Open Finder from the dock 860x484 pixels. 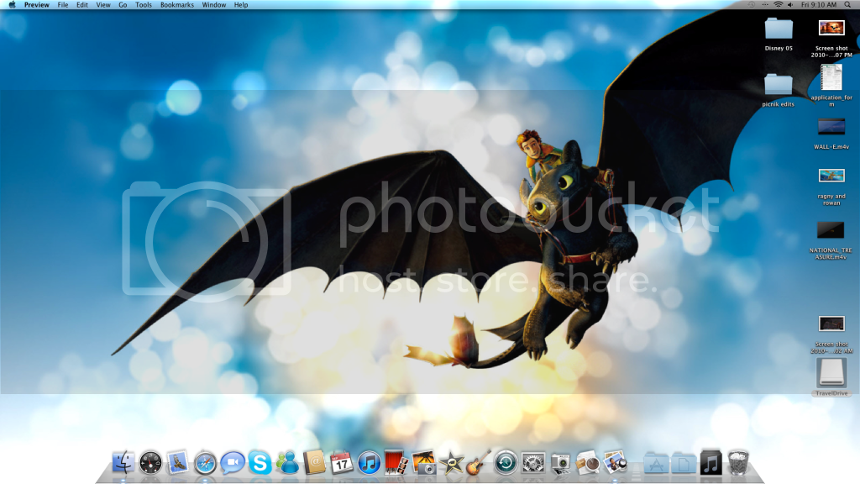pyautogui.click(x=123, y=462)
